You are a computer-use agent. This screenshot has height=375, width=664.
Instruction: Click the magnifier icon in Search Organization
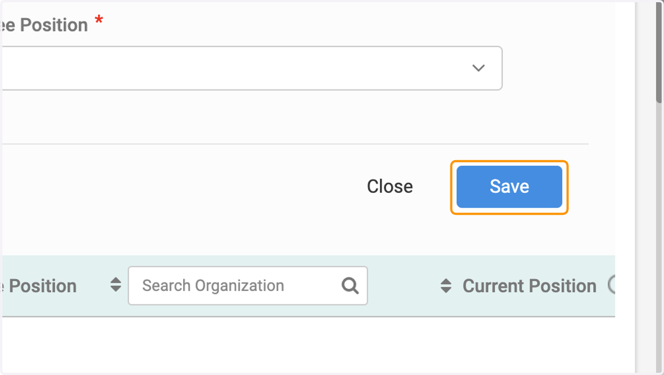pos(350,286)
